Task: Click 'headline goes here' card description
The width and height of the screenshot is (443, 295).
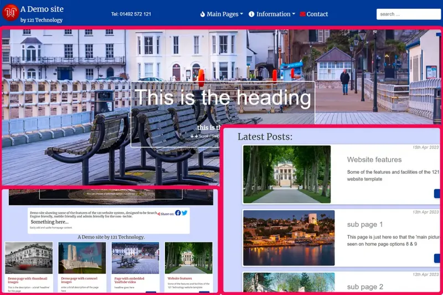Action: click(x=124, y=287)
